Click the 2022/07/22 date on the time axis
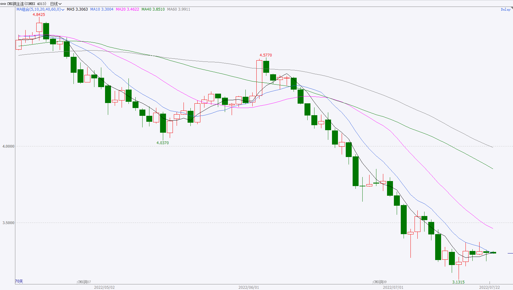Viewport: 513px width, 290px height. click(490, 288)
